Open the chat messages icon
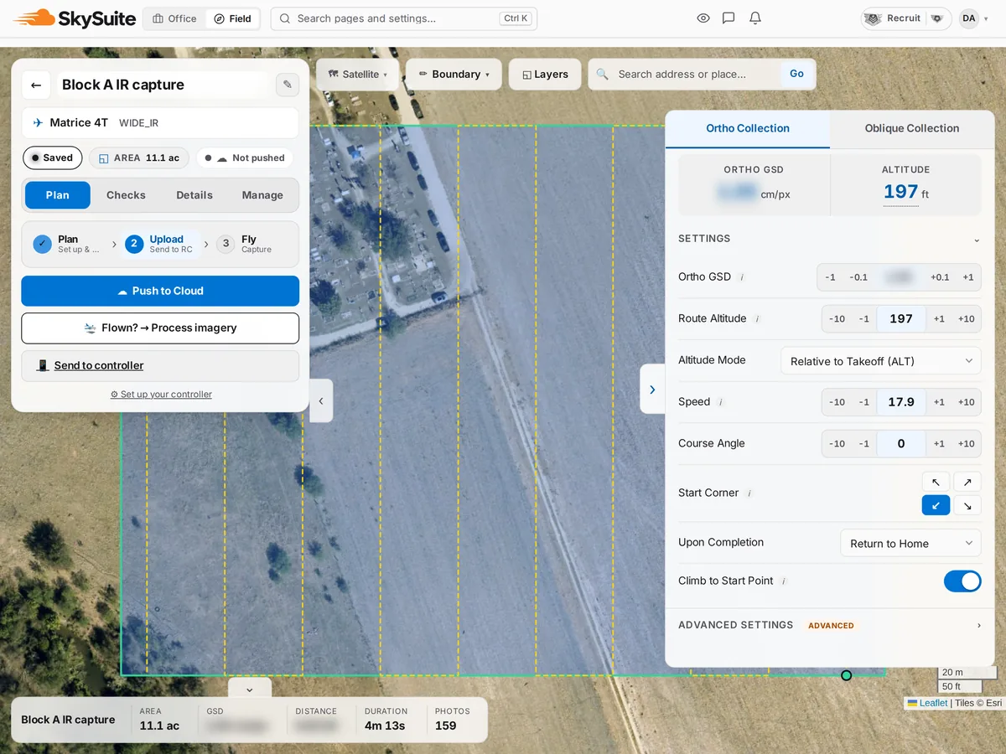Viewport: 1006px width, 754px height. (x=729, y=18)
